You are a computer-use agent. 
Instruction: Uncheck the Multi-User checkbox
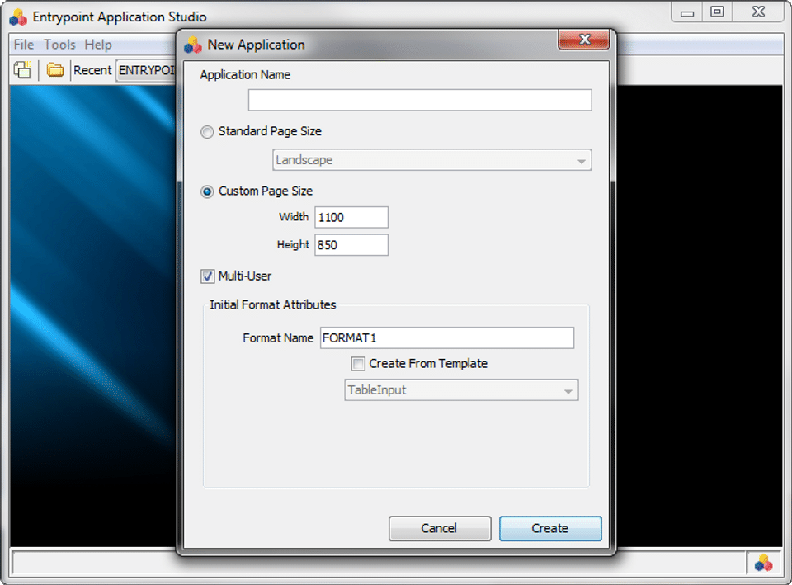click(207, 276)
